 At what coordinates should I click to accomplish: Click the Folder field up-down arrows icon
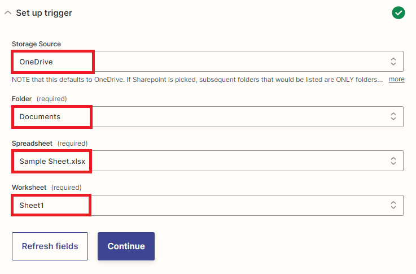click(393, 116)
